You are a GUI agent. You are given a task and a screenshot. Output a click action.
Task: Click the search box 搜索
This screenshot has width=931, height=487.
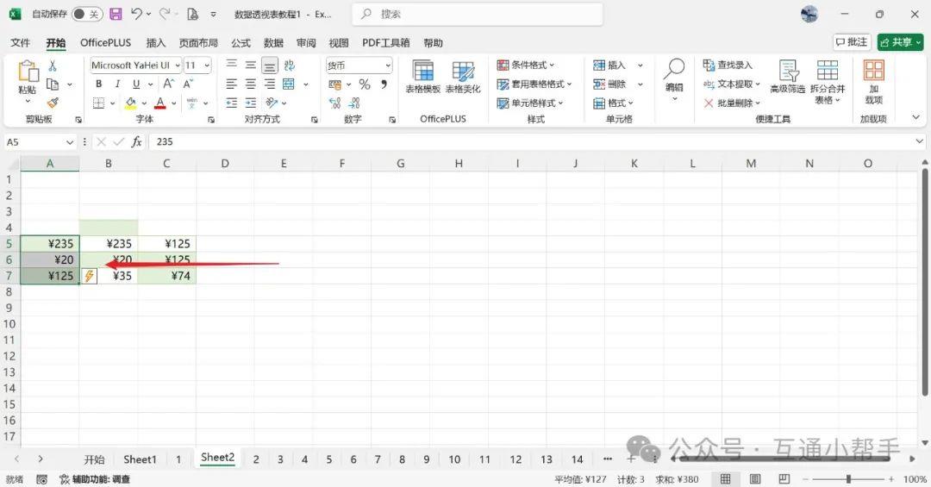coord(478,15)
